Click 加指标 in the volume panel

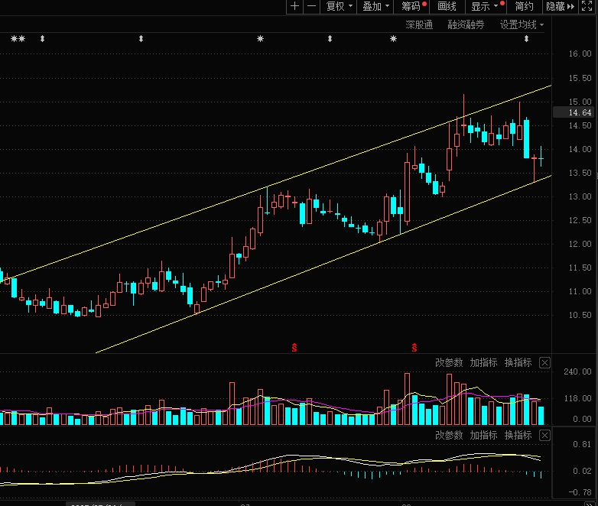(x=483, y=362)
